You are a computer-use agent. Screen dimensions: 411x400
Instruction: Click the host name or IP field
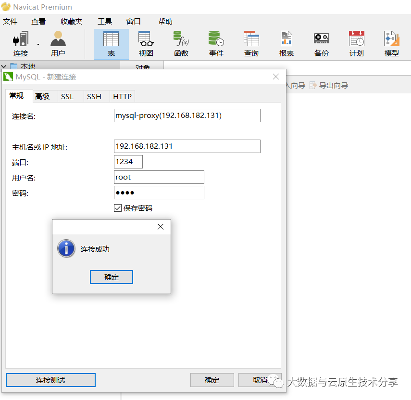(187, 146)
